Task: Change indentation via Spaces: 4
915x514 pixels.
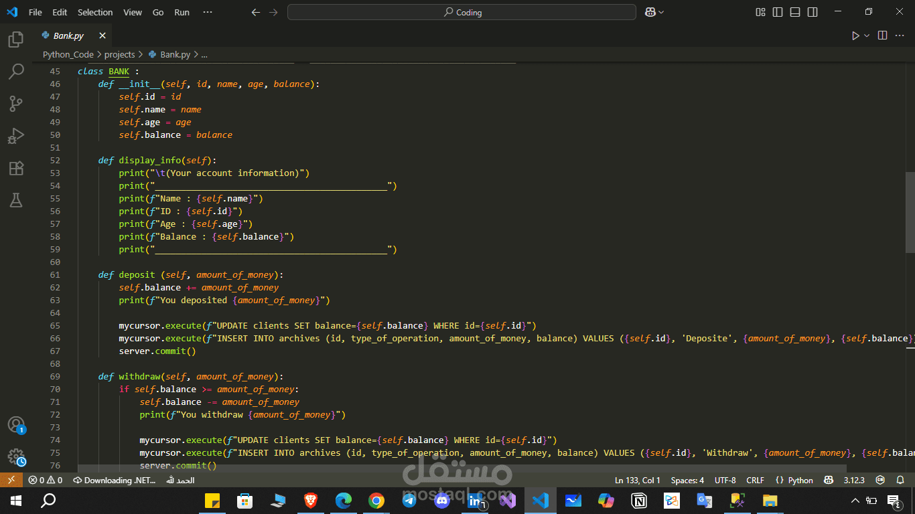Action: coord(687,480)
